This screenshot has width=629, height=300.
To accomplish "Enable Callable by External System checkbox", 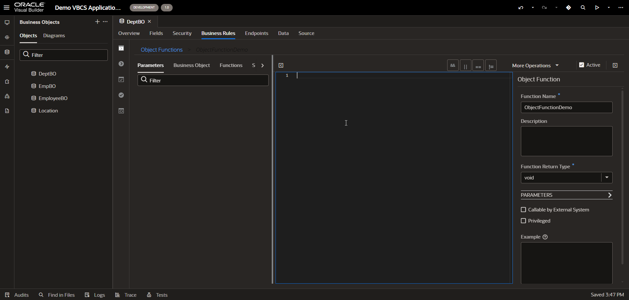I will click(523, 210).
